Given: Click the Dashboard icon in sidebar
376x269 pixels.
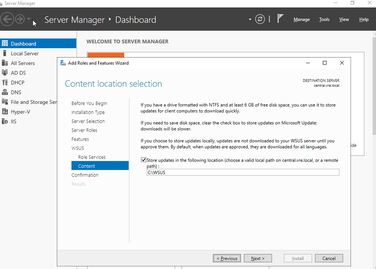Looking at the screenshot, I should tap(5, 43).
